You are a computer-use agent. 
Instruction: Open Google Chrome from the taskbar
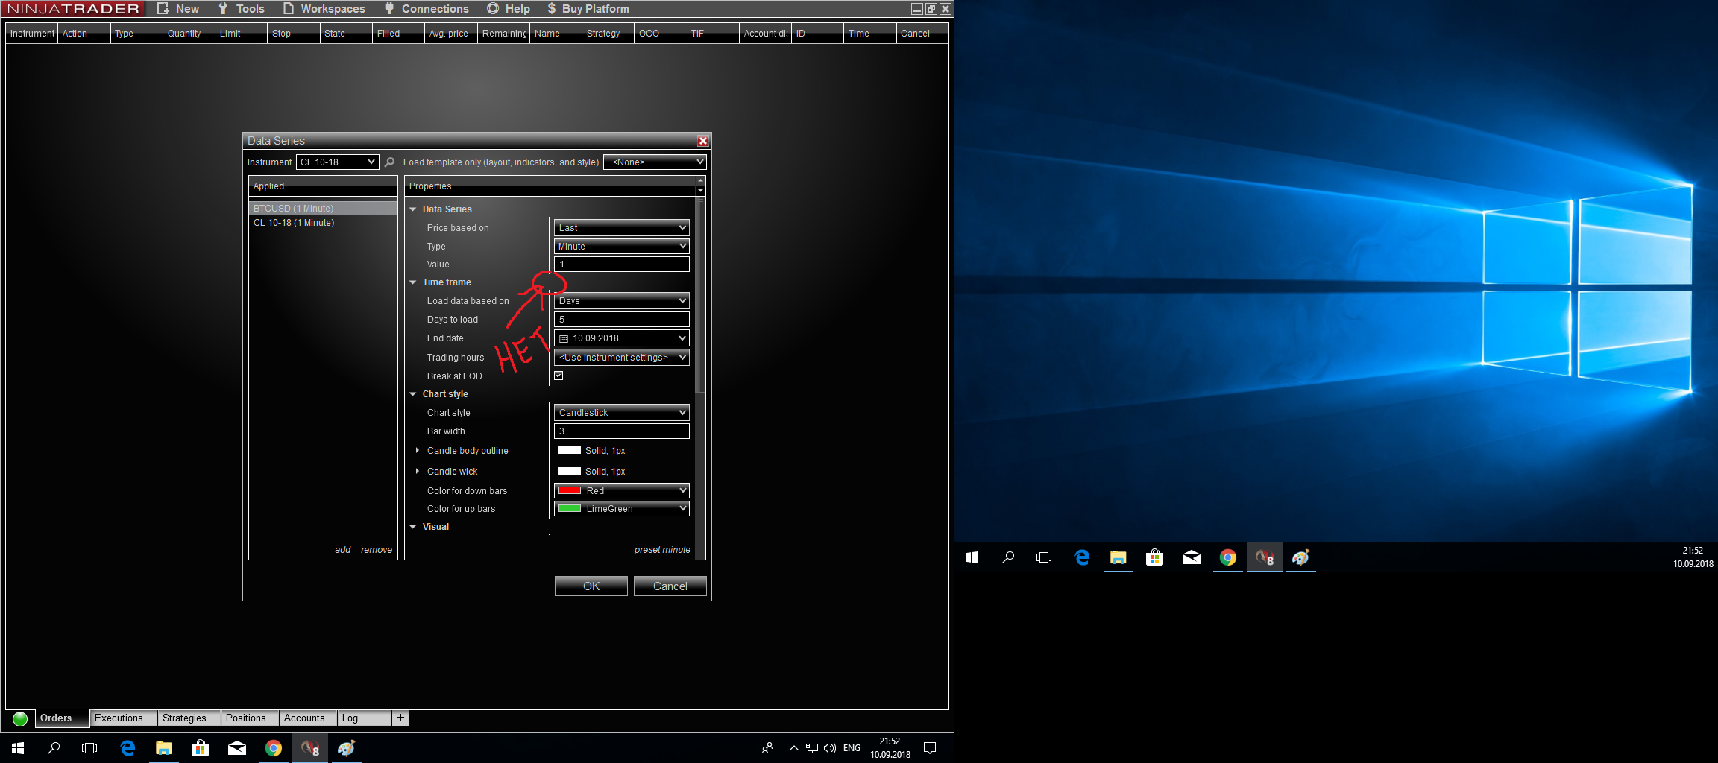274,748
